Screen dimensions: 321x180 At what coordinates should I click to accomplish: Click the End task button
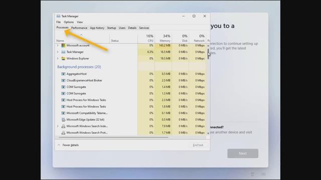(198, 145)
